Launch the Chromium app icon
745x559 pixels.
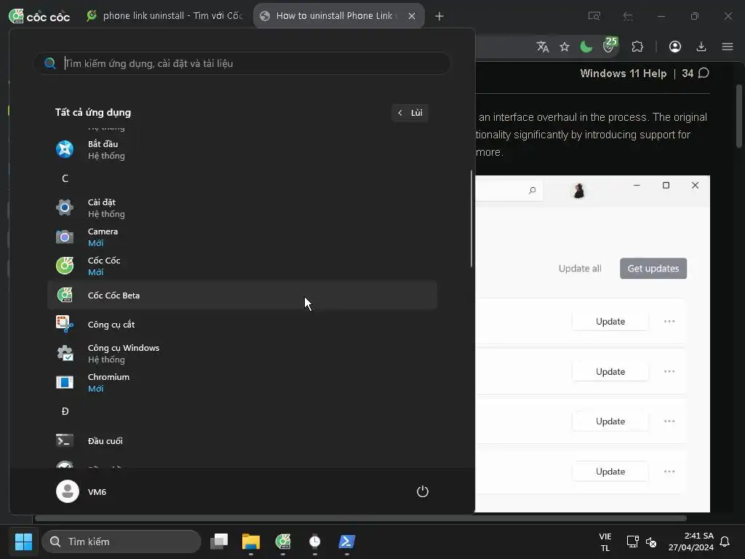[65, 382]
